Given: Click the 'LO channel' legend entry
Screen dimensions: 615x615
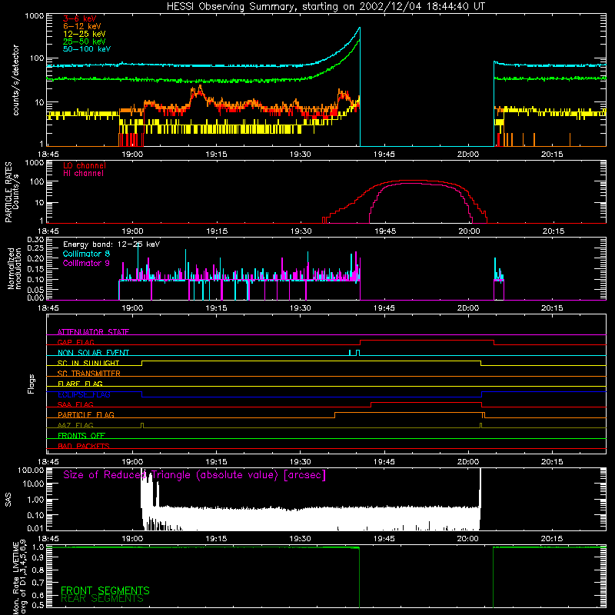Looking at the screenshot, I should coord(85,165).
